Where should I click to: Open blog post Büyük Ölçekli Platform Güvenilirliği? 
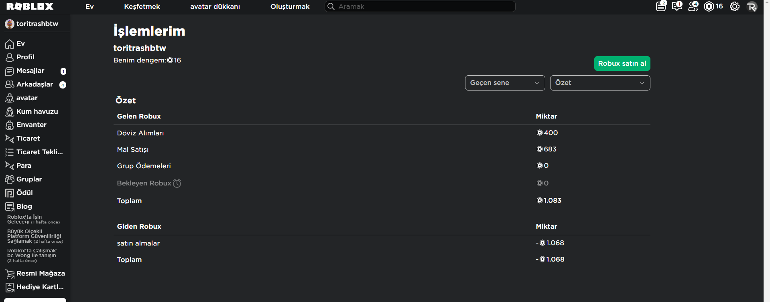[x=35, y=236]
